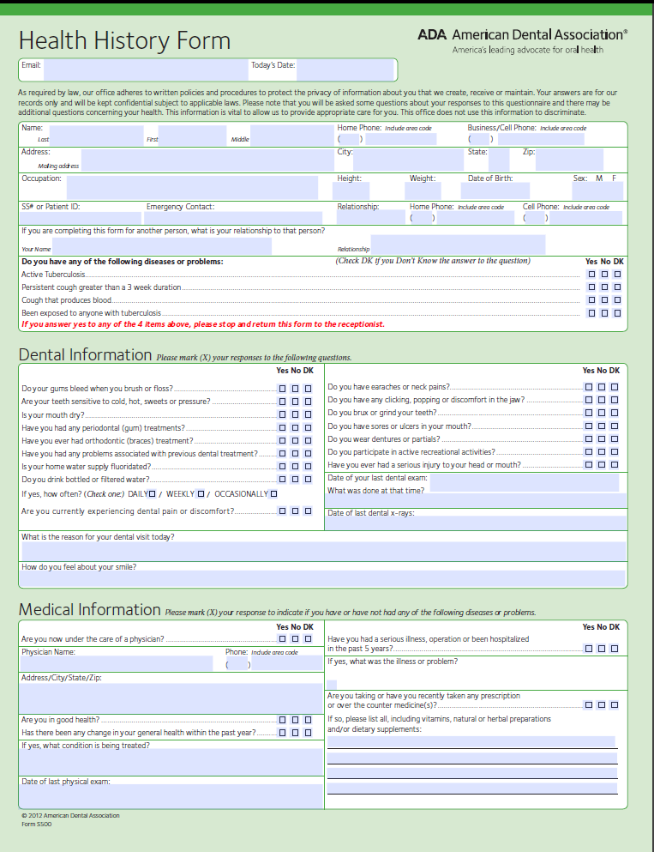654x852 pixels.
Task: Focus the Last name field
Action: coord(96,136)
